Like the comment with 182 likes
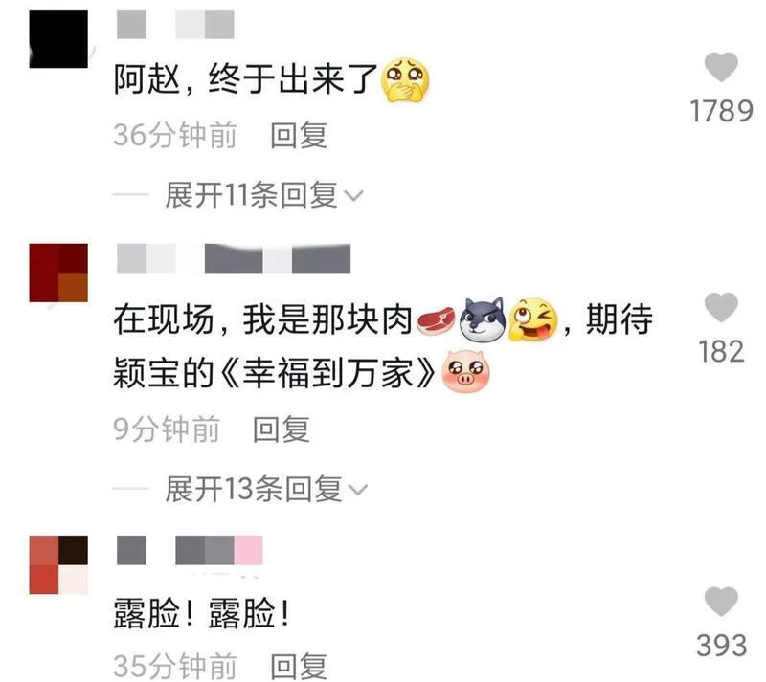Viewport: 766px width, 682px height. pyautogui.click(x=721, y=307)
